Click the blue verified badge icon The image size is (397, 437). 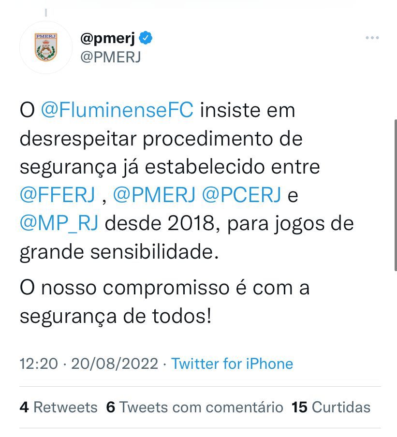click(x=146, y=38)
